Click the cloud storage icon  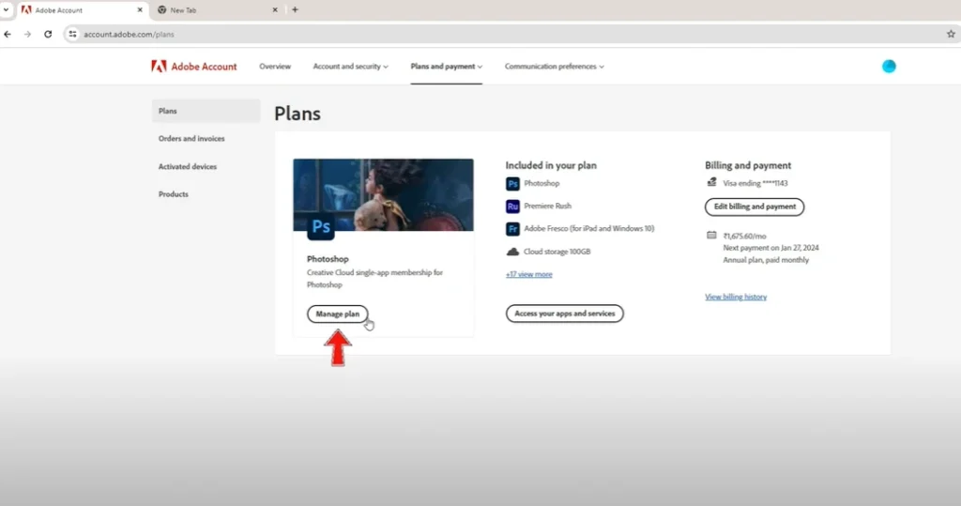512,252
